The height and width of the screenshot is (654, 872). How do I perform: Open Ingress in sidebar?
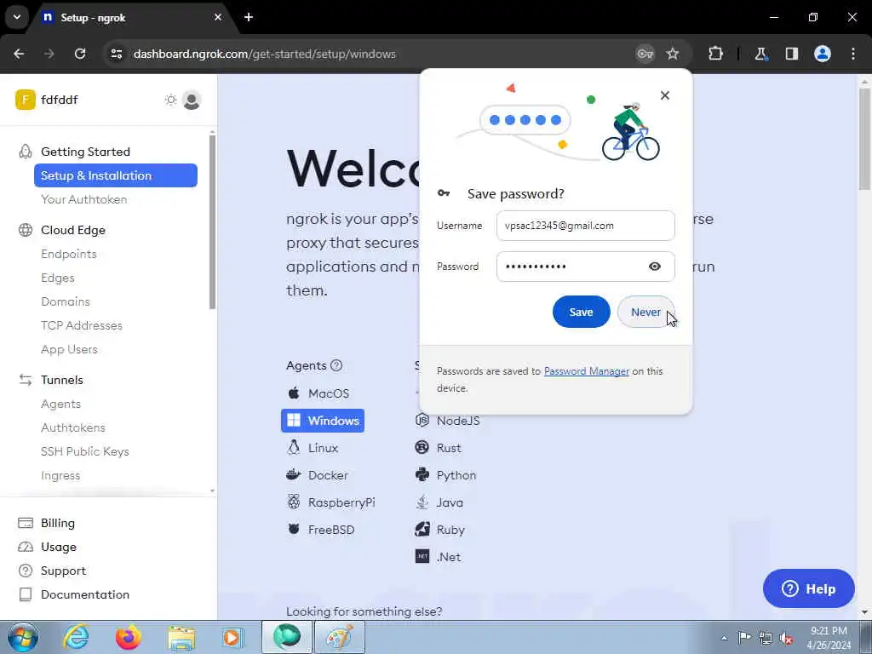[60, 476]
